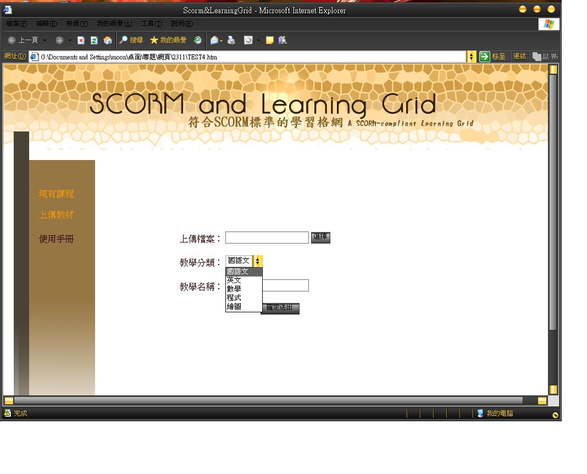Click the Stop loading toolbar icon
Viewport: 587px width, 474px height.
[x=81, y=40]
